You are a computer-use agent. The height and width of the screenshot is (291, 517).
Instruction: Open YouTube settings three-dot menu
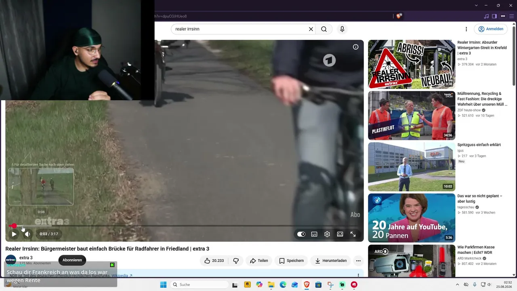466,29
